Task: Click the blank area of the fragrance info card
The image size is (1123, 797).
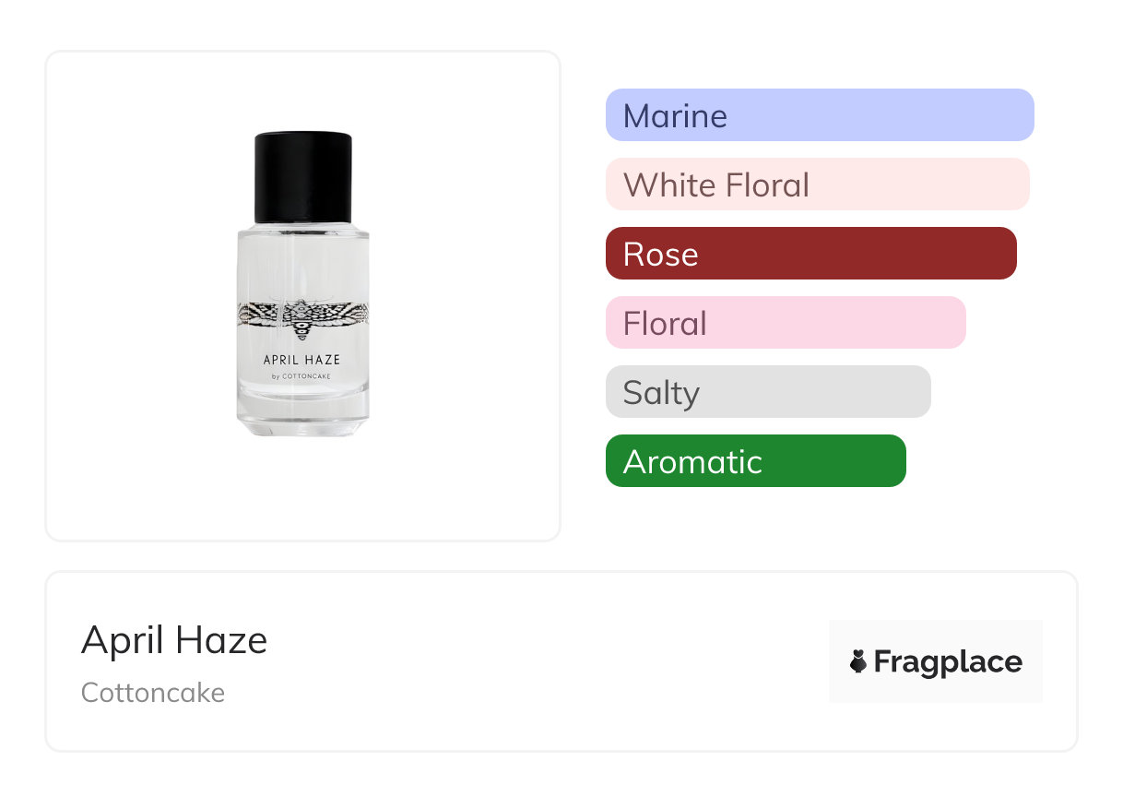Action: (553, 664)
